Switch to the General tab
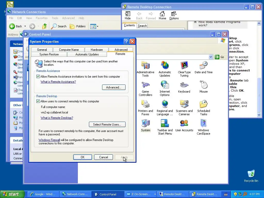The width and height of the screenshot is (264, 198). (x=42, y=50)
